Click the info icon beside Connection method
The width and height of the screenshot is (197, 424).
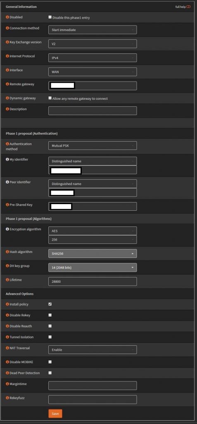pos(7,28)
